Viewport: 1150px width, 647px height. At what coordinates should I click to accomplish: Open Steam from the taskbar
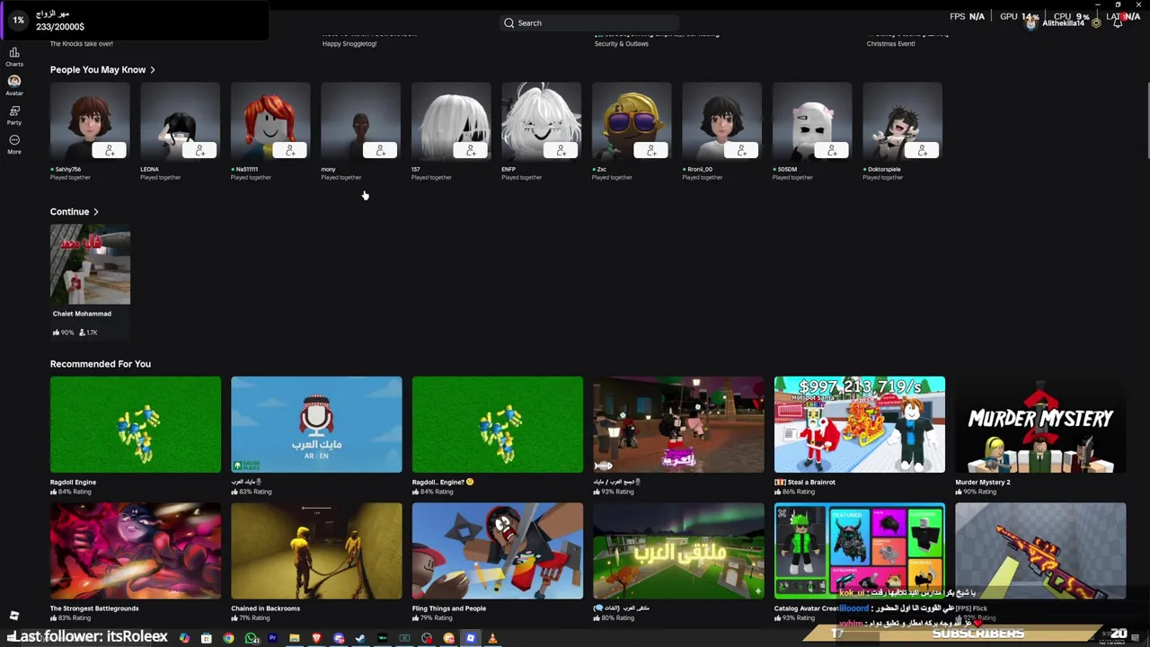[x=360, y=638]
